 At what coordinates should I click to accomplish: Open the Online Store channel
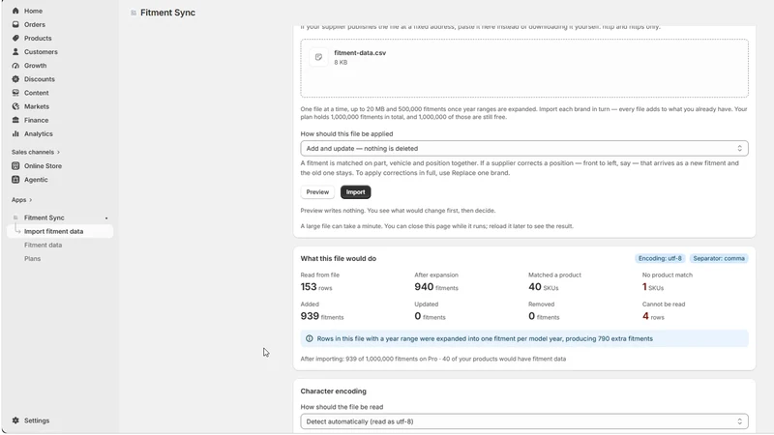43,165
